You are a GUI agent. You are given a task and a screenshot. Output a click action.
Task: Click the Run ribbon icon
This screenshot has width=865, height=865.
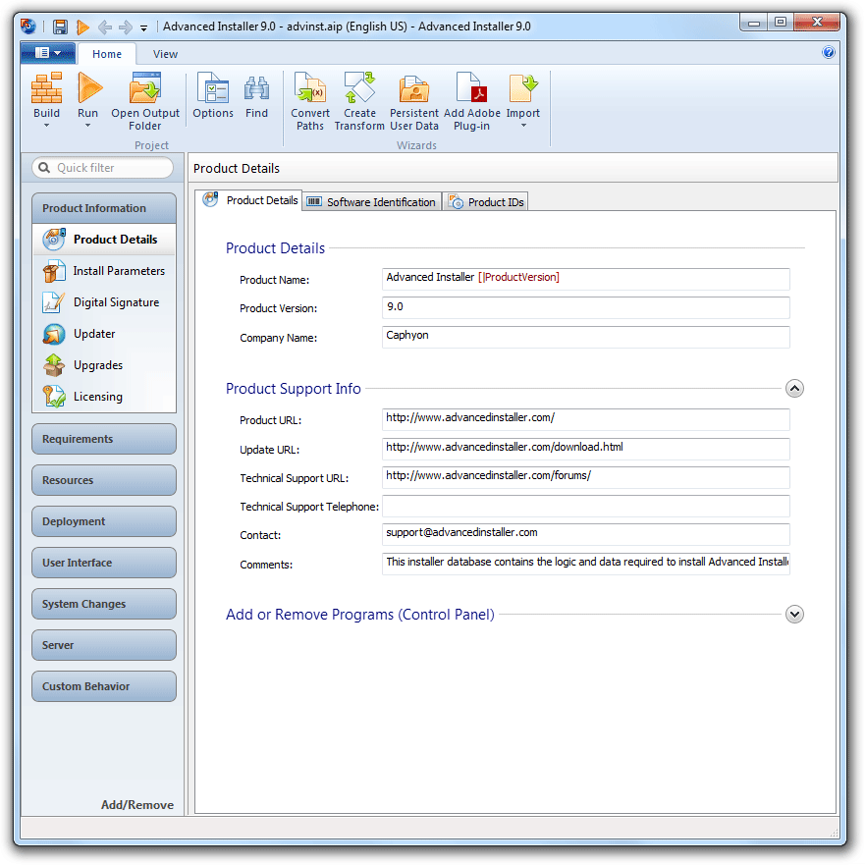(x=88, y=88)
